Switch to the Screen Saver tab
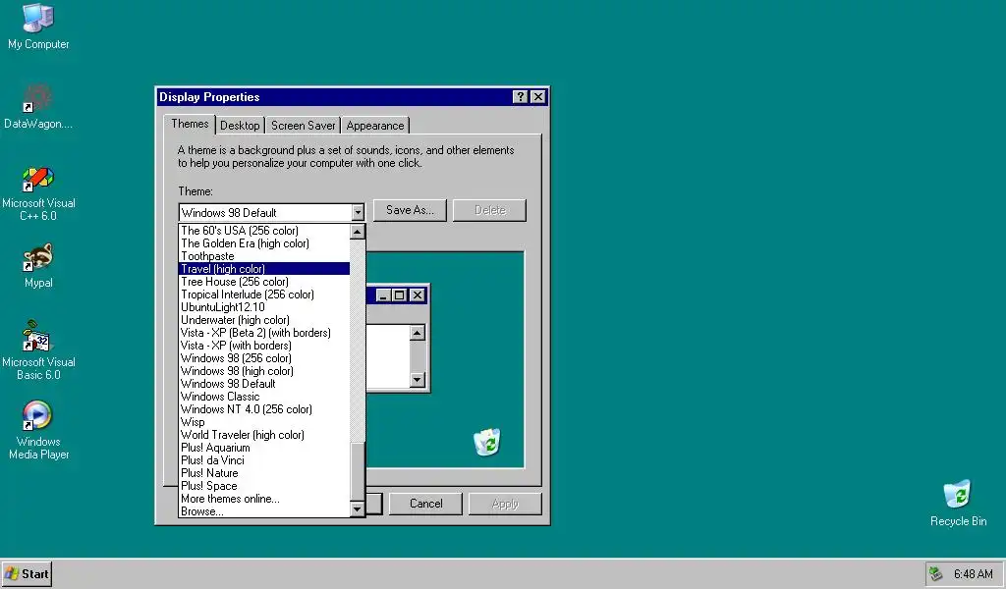 [x=303, y=126]
